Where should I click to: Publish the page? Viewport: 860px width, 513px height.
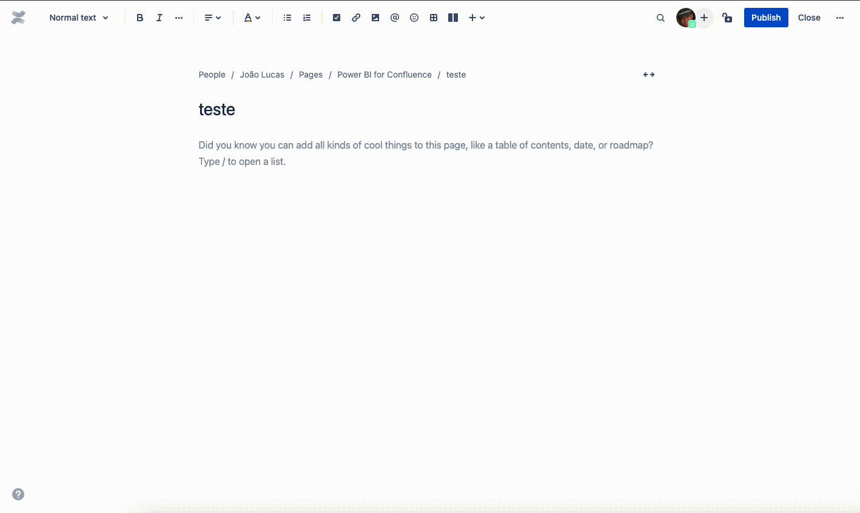[766, 18]
